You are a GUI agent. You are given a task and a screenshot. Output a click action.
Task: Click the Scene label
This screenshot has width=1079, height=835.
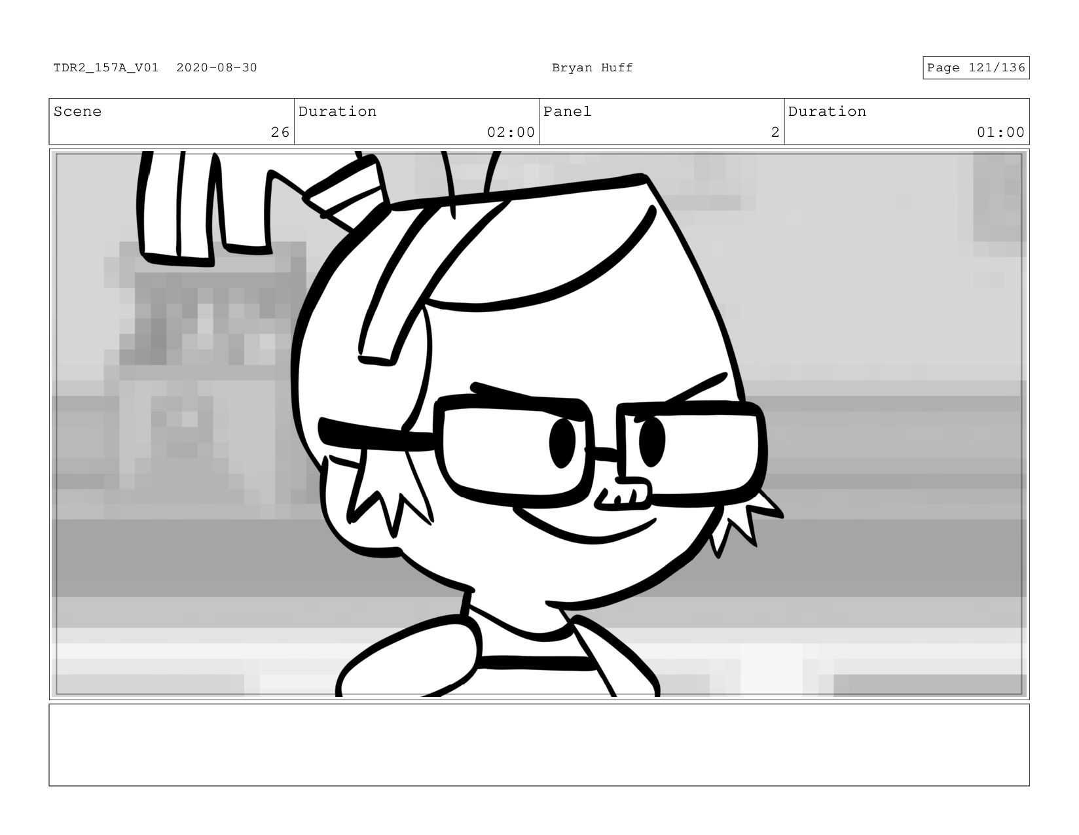coord(77,112)
